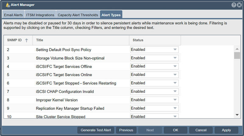The image size is (244, 136).
Task: Click the scrollbar down arrow
Action: point(237,115)
